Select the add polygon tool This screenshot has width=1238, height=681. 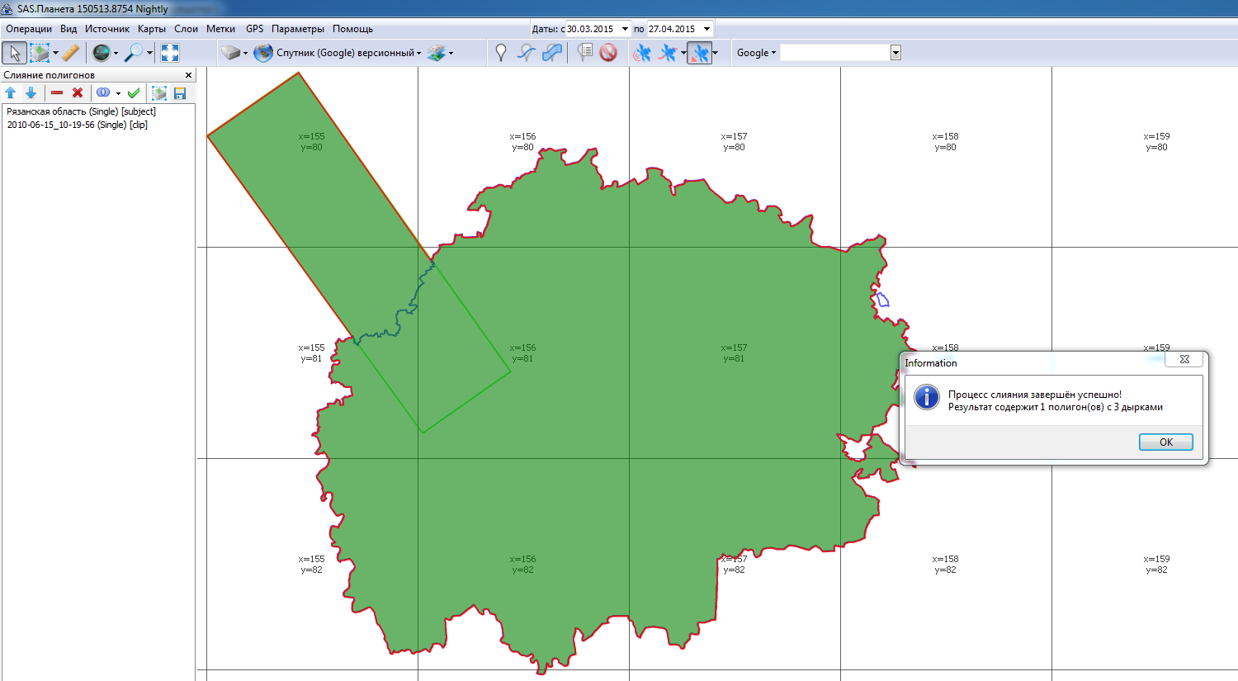[552, 53]
